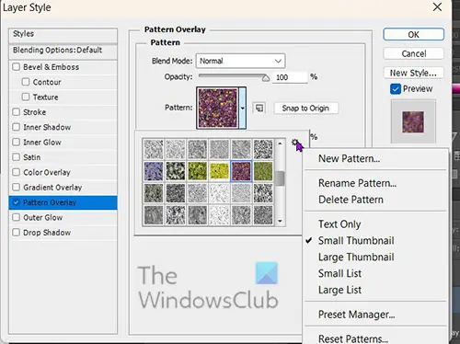
Task: Click the current Pattern preview swatch
Action: point(218,108)
